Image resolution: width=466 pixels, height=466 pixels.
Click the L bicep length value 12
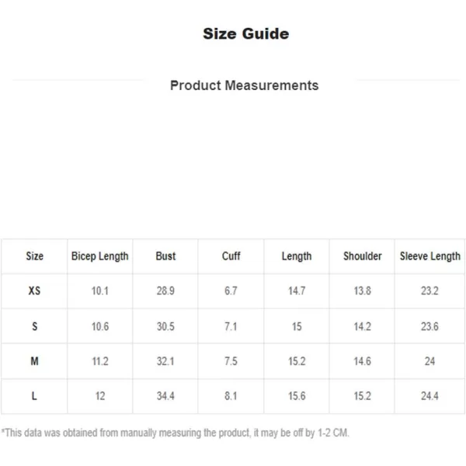(x=100, y=396)
